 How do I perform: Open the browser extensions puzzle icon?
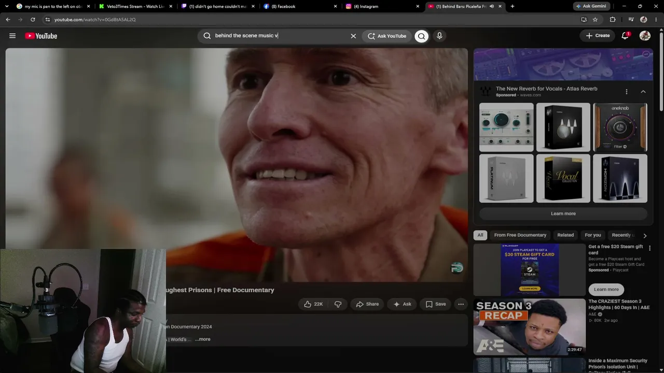[x=613, y=20]
